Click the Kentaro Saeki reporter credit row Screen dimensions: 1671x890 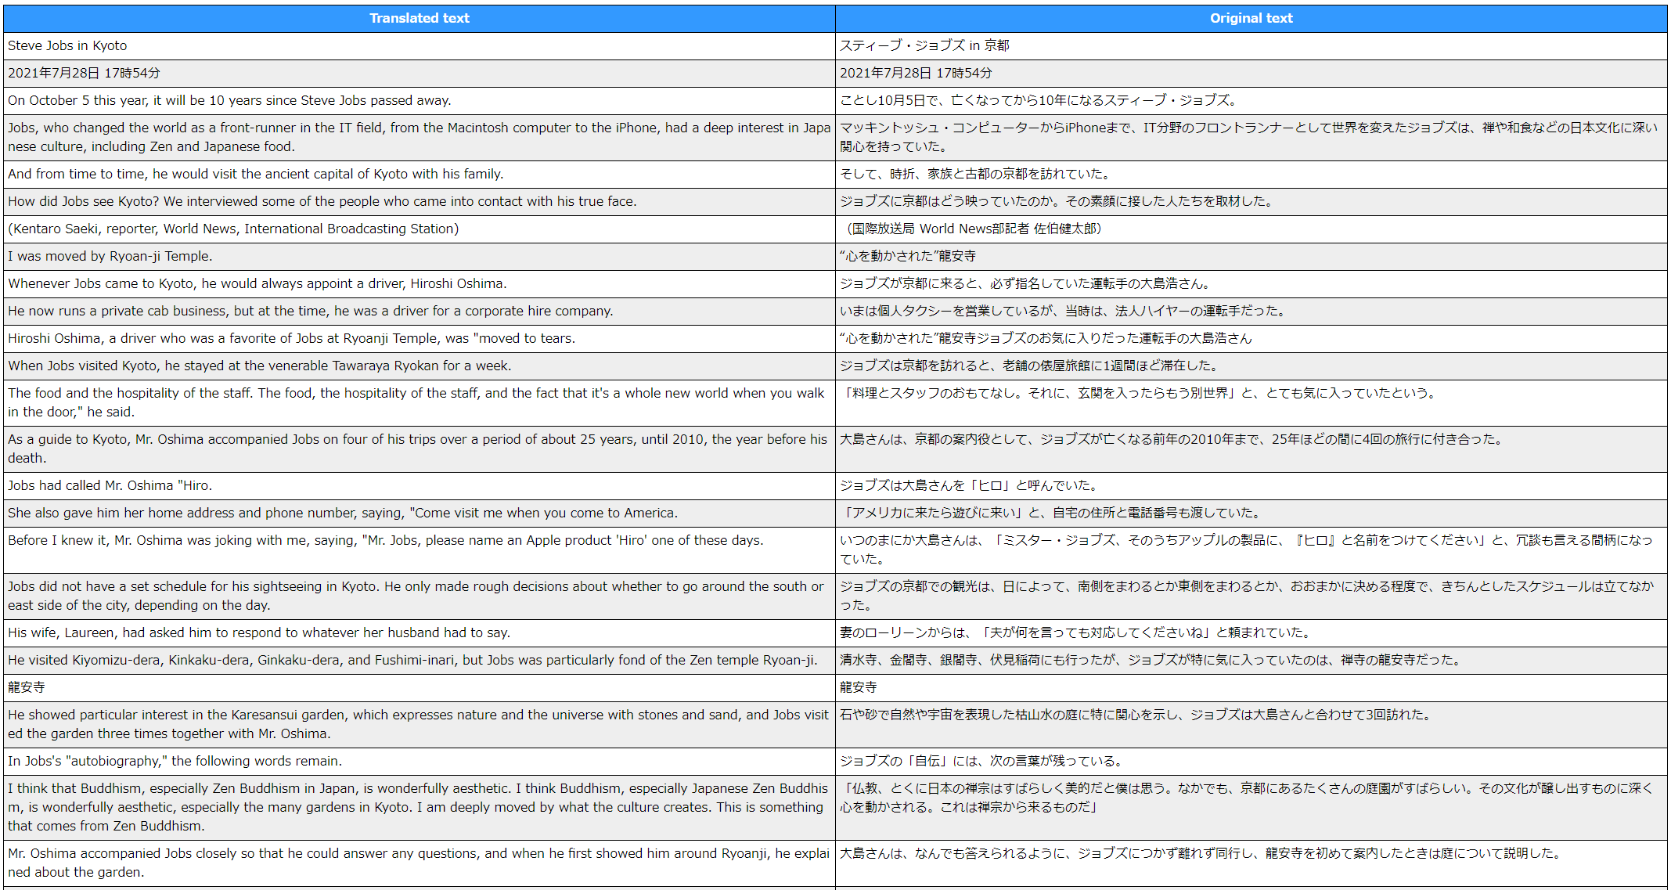[x=233, y=229]
